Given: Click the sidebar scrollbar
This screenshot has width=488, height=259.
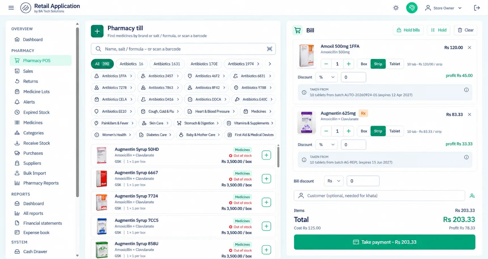Looking at the screenshot, I should 77,112.
